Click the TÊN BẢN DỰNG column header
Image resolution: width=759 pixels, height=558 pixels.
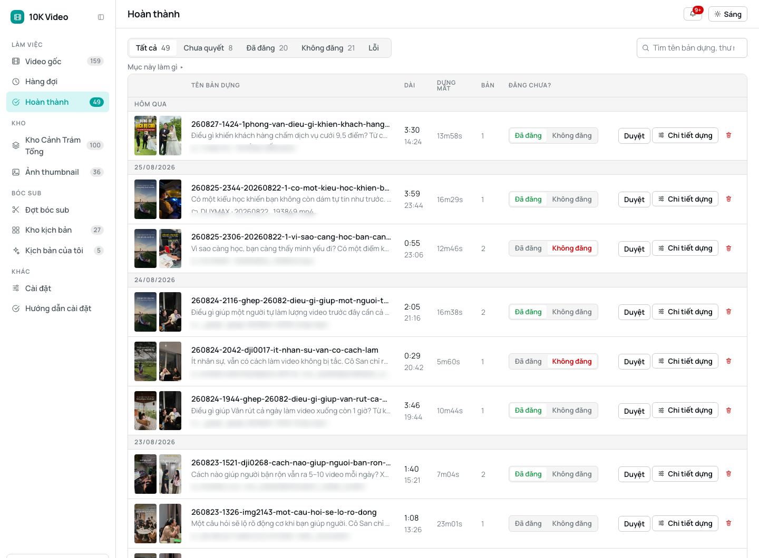coord(216,85)
